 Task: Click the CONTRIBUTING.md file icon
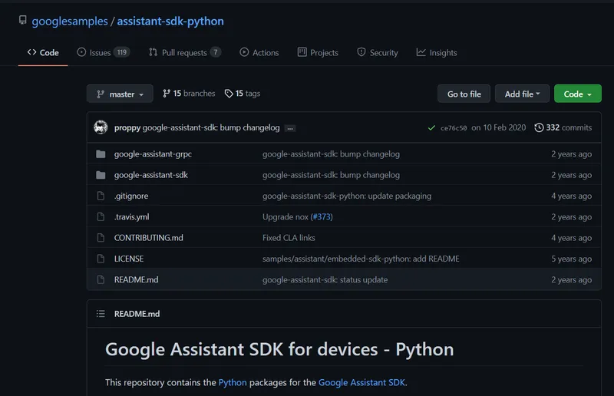101,238
